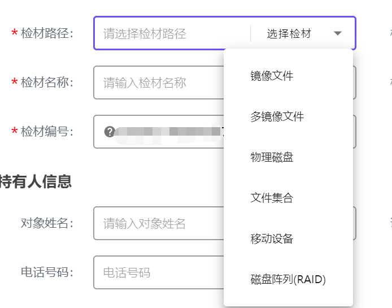
Task: Click the 选择检材 selector text
Action: tap(289, 33)
